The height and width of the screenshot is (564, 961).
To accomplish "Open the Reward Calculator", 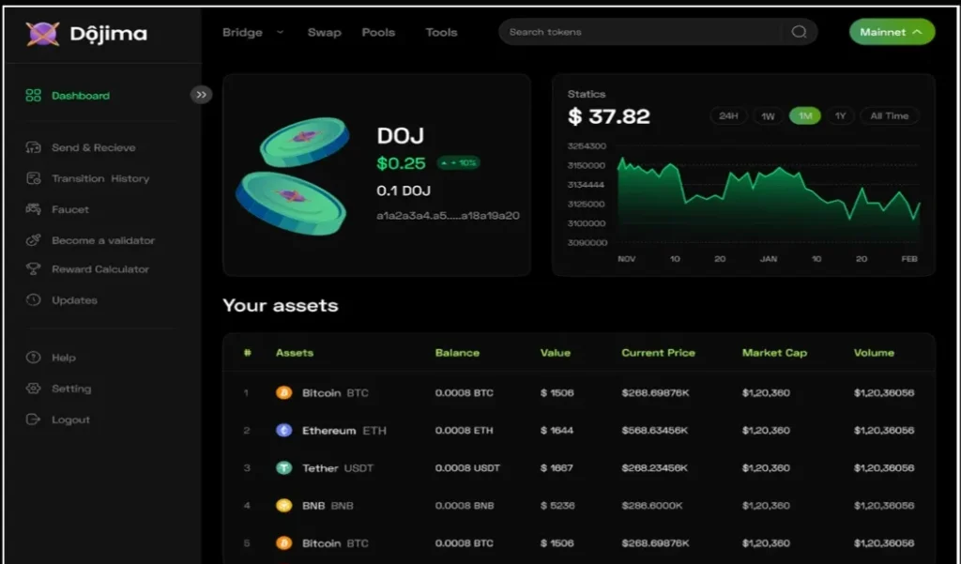I will (x=100, y=269).
